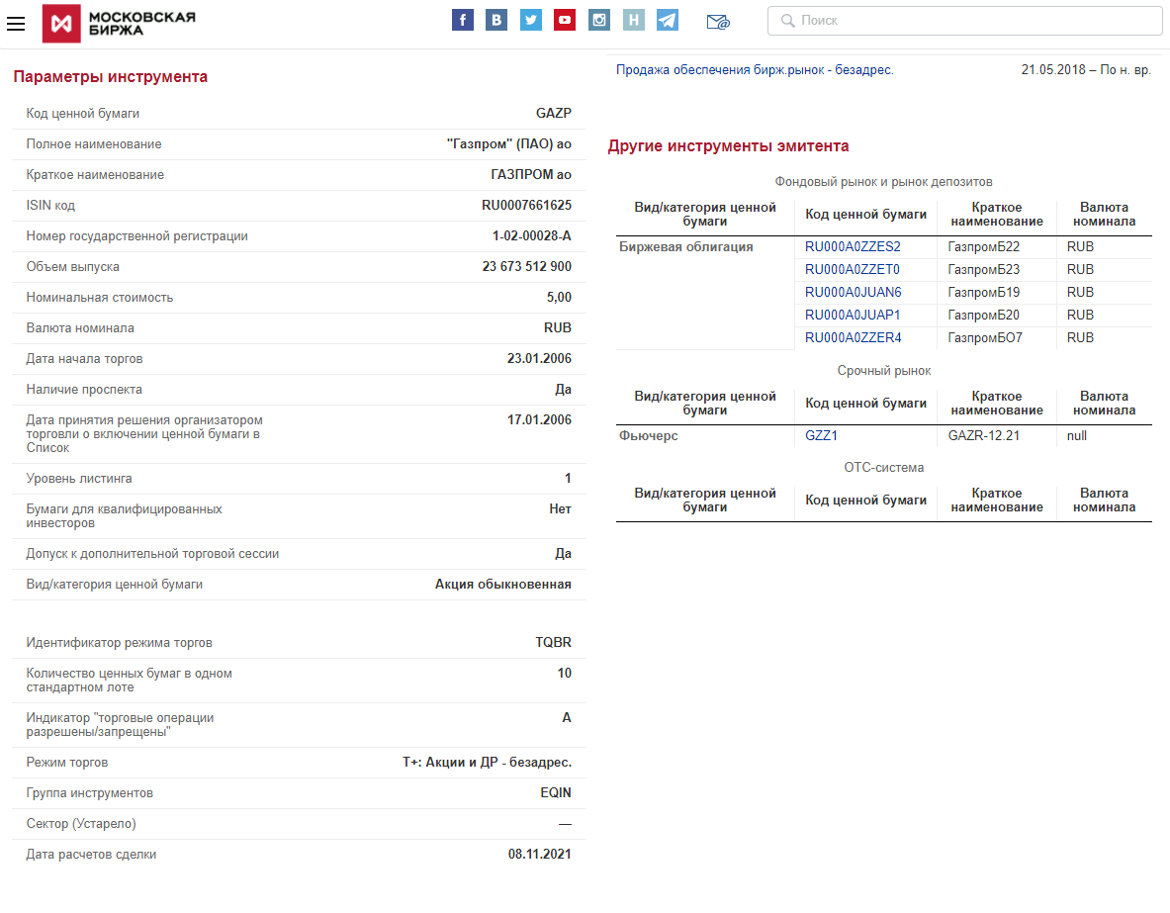Image resolution: width=1170 pixels, height=913 pixels.
Task: Open bond link RU000A0JUAP1
Action: tap(853, 315)
